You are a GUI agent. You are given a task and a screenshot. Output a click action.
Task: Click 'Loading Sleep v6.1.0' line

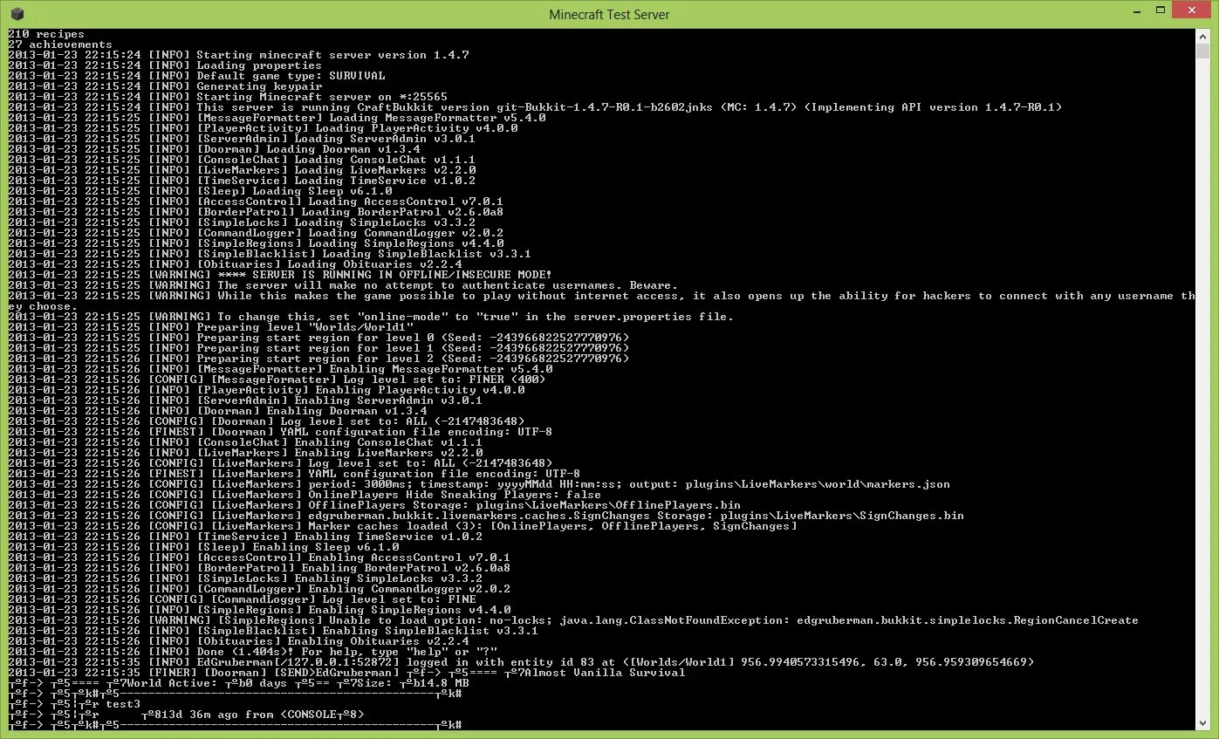tap(201, 191)
